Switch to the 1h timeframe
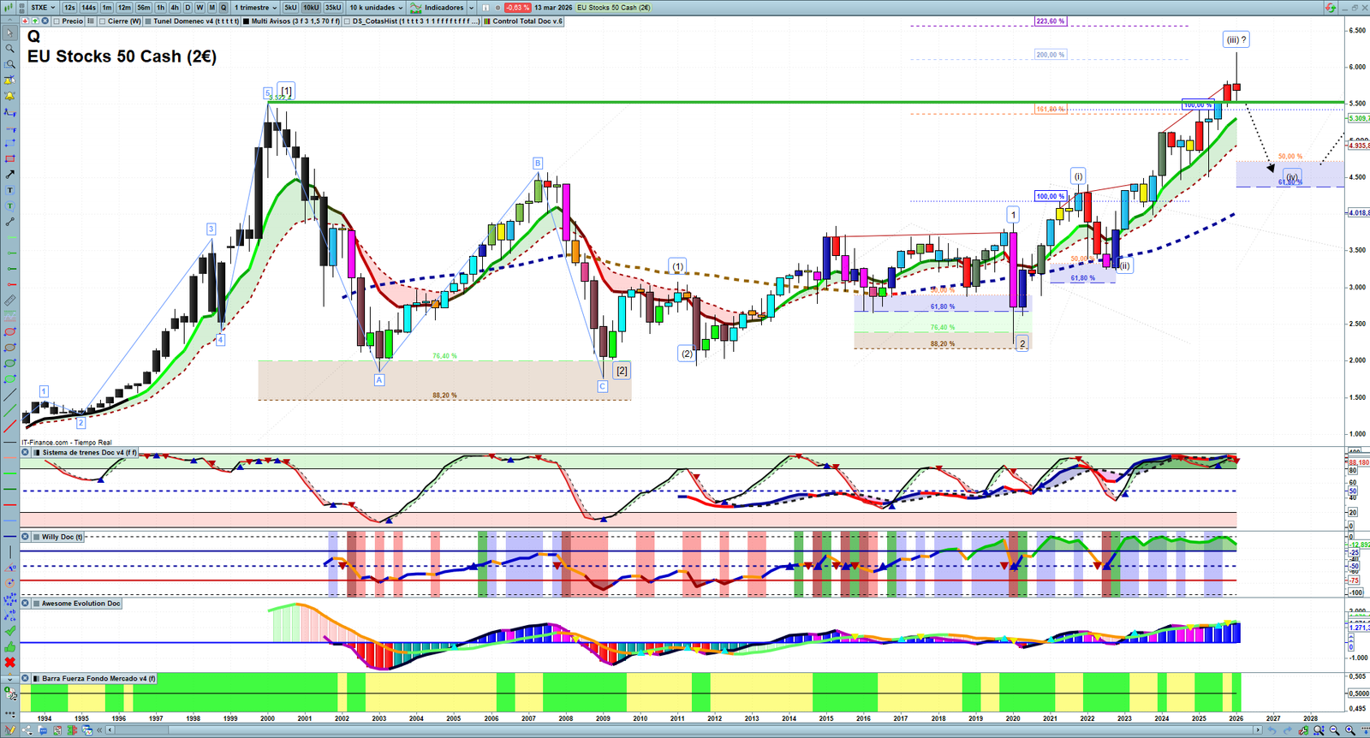The width and height of the screenshot is (1370, 738). tap(160, 8)
